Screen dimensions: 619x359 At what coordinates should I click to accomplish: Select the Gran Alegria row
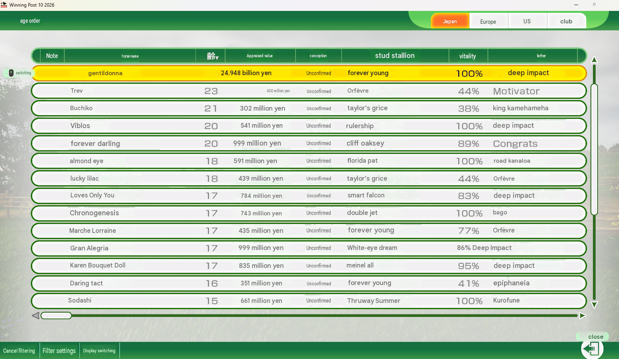309,248
